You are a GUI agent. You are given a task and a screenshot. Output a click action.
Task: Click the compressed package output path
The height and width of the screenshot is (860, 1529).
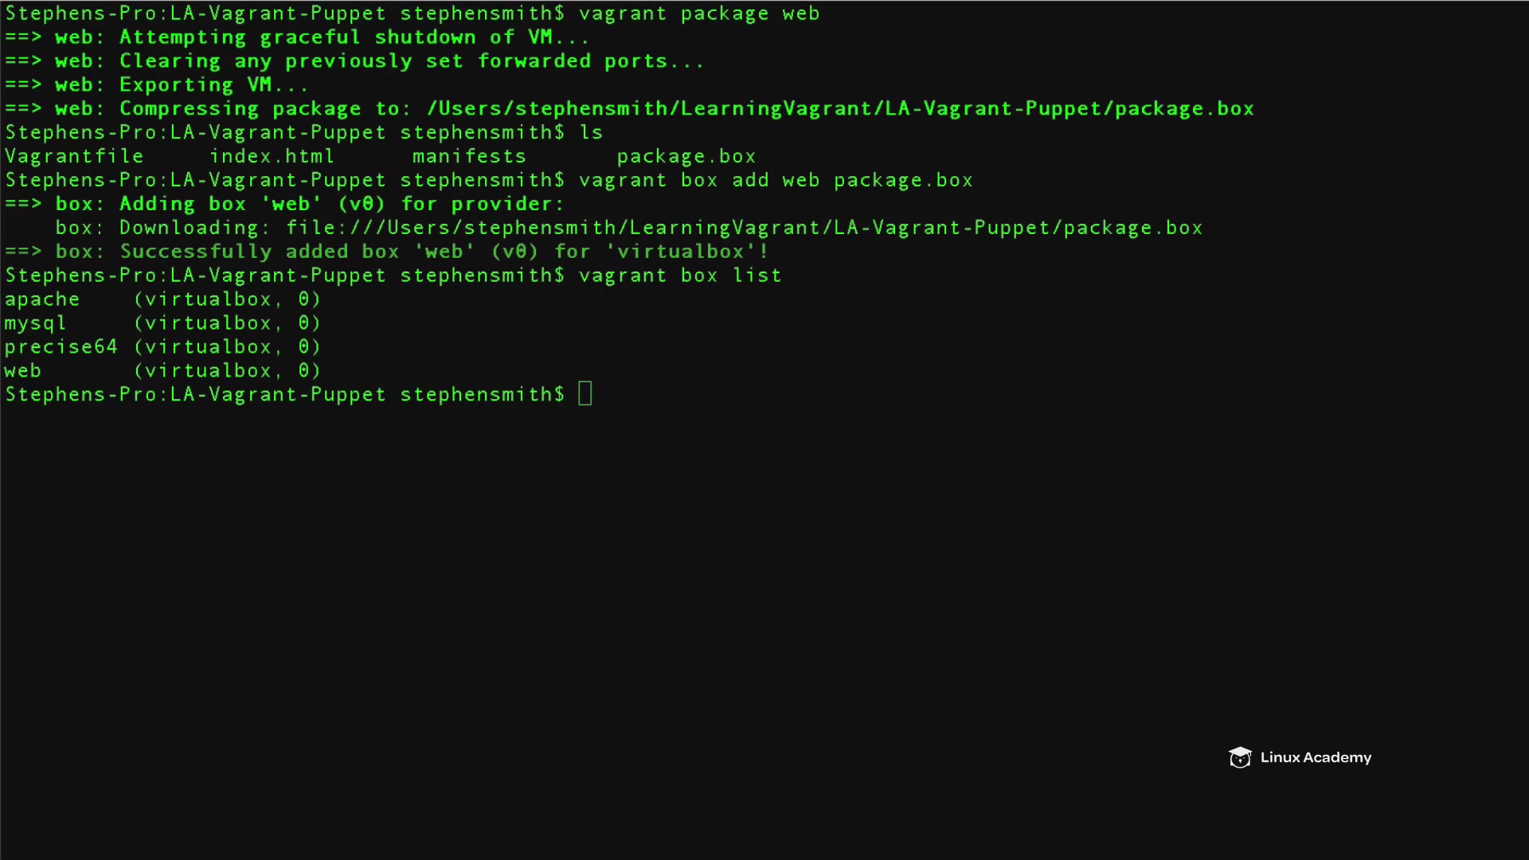[x=840, y=109]
